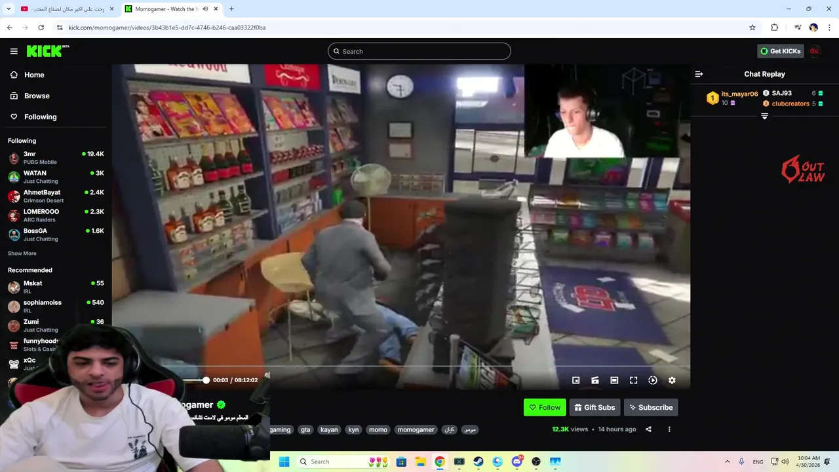
Task: Bookmark this page with star icon
Action: 752,28
